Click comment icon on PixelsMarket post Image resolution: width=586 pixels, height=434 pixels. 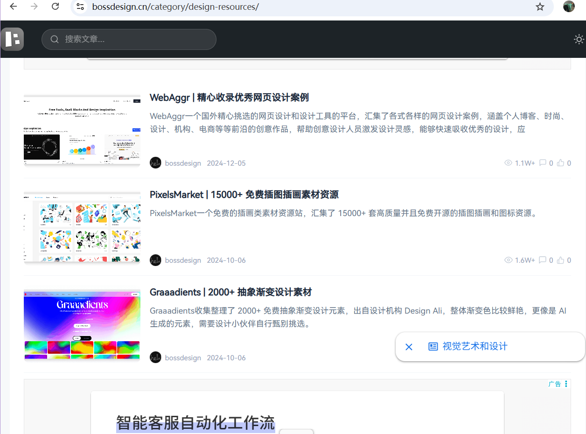[x=543, y=260]
